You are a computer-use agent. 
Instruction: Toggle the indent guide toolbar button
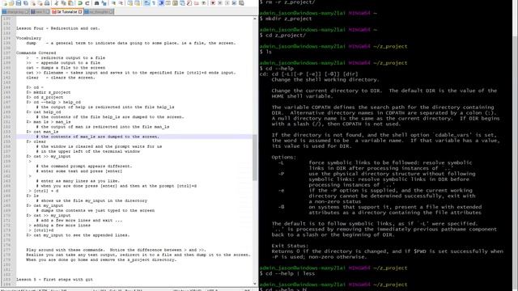click(161, 3)
